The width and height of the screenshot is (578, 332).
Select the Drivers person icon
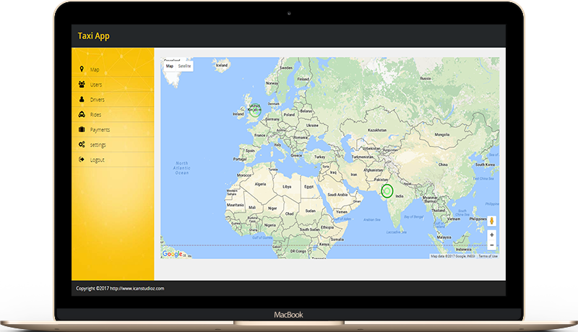pyautogui.click(x=82, y=100)
